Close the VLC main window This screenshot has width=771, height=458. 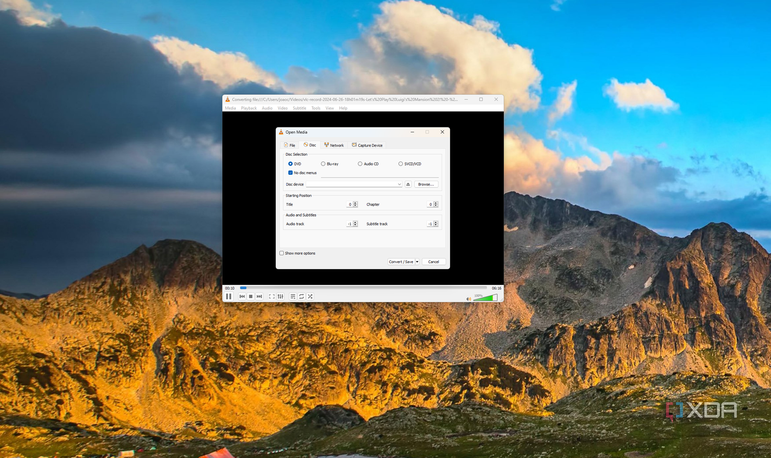click(496, 99)
